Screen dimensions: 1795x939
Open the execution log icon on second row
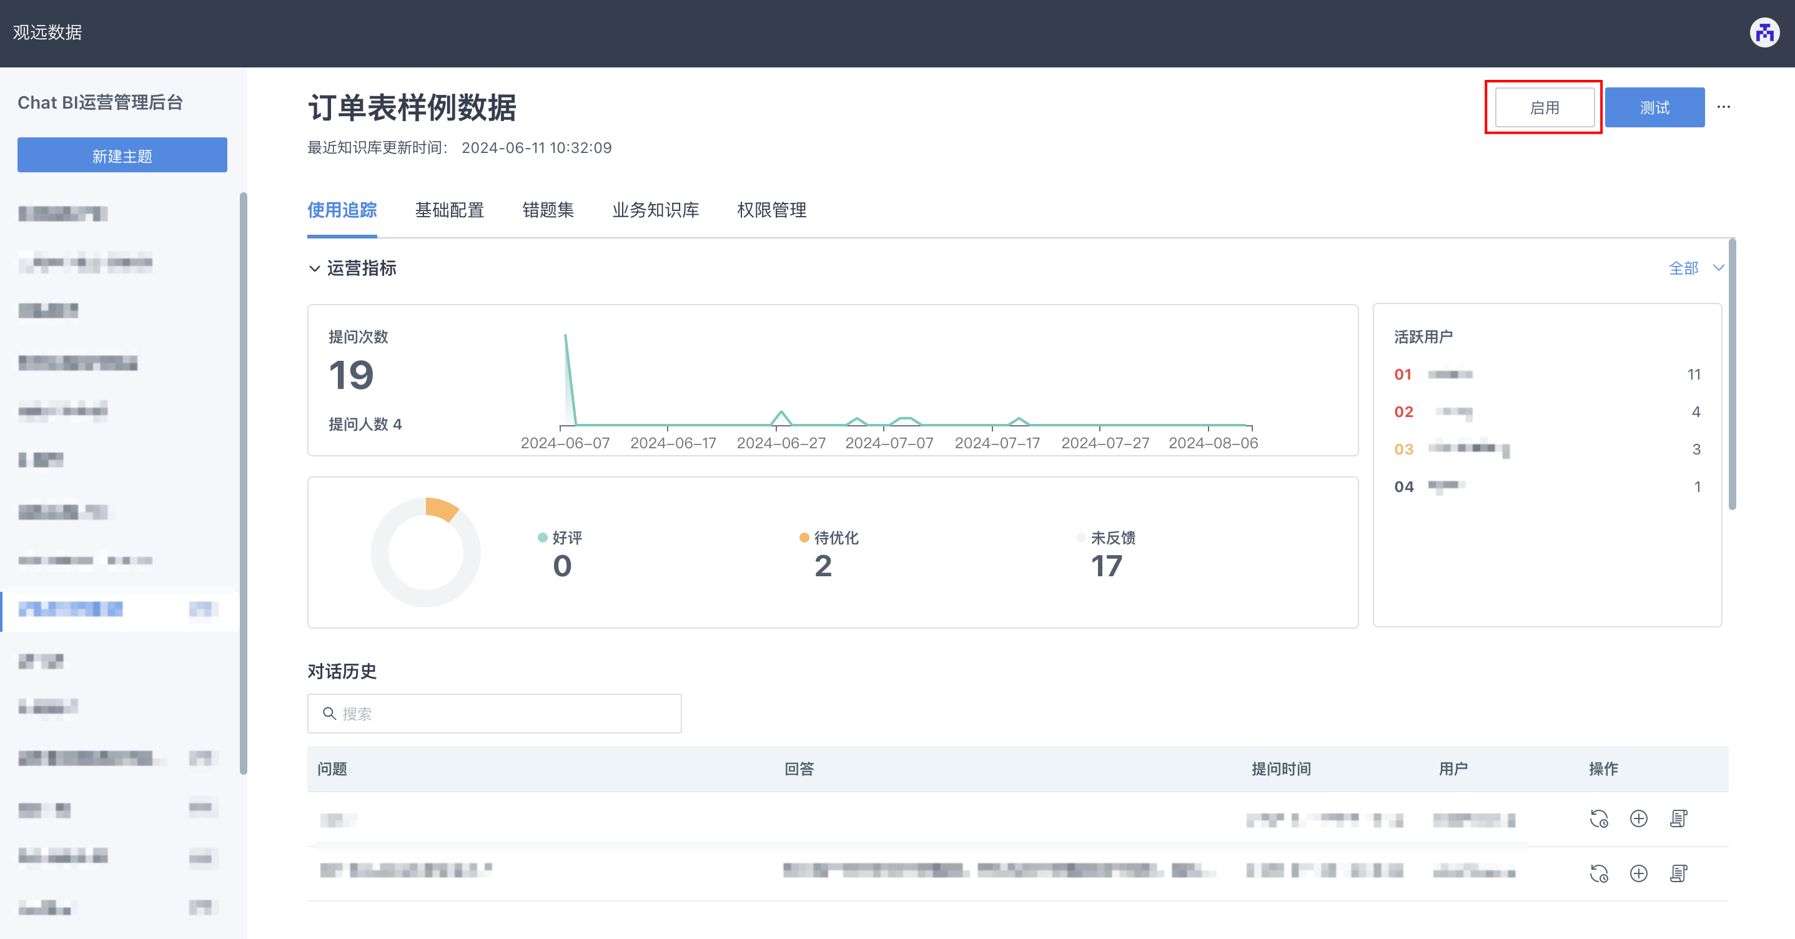point(1679,873)
